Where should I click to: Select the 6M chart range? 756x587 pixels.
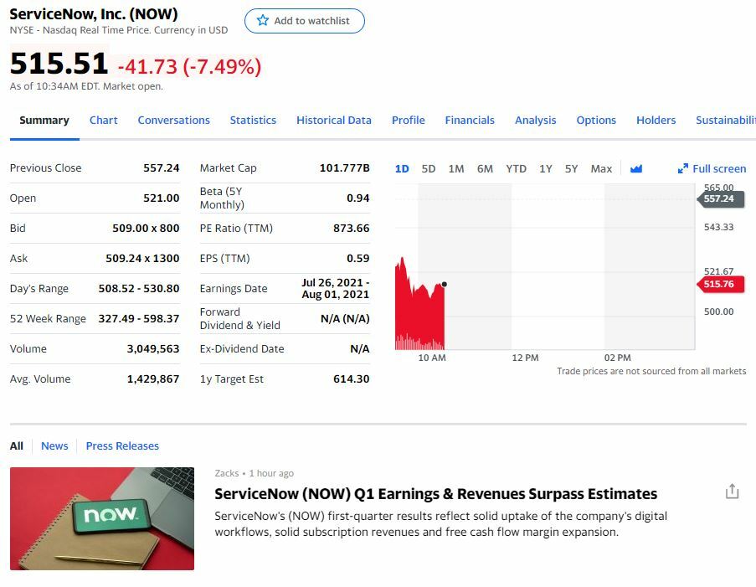[x=485, y=169]
